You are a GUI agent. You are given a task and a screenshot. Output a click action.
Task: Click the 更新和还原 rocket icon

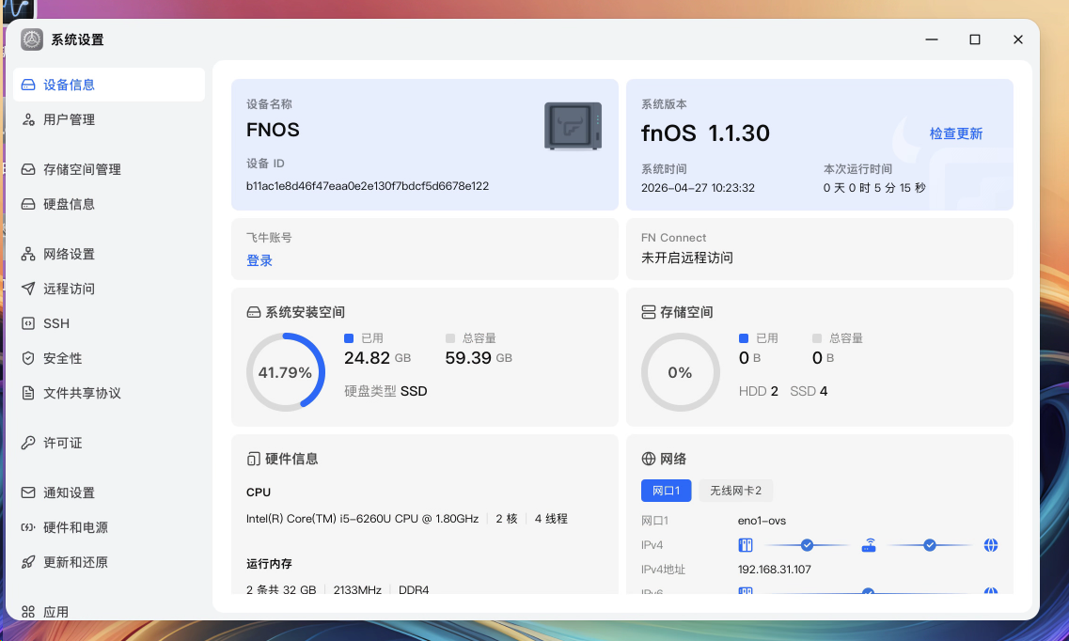point(28,562)
